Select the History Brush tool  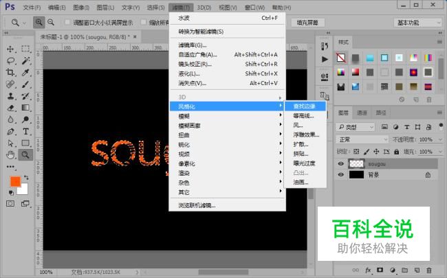(x=25, y=96)
